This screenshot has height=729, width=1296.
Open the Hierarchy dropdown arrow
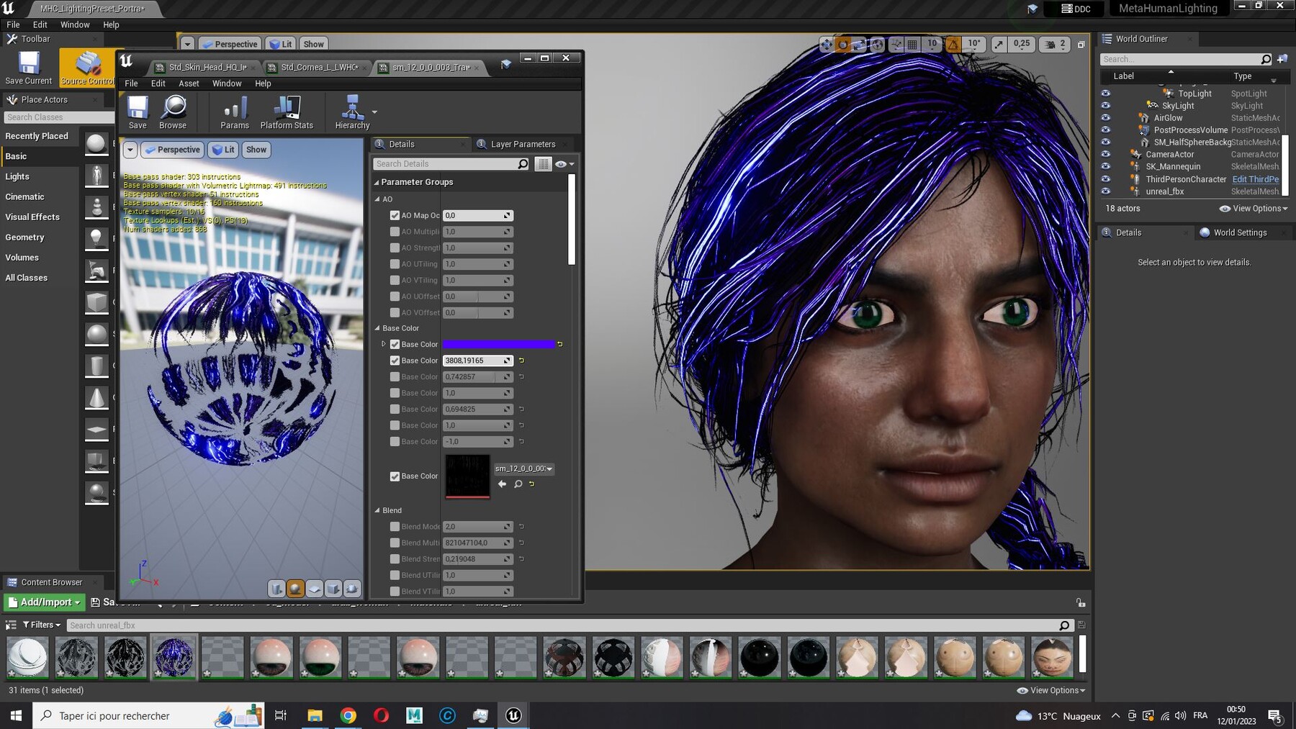coord(374,112)
